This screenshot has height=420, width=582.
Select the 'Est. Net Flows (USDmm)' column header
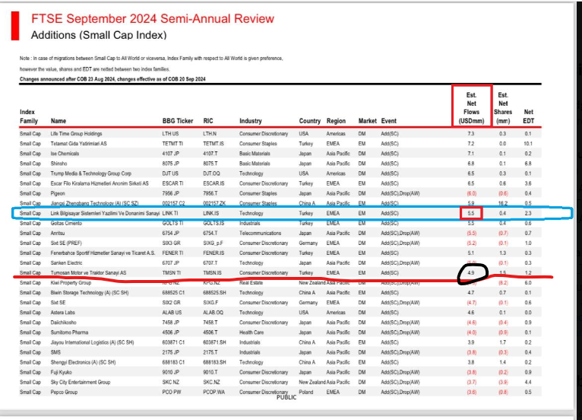[471, 108]
